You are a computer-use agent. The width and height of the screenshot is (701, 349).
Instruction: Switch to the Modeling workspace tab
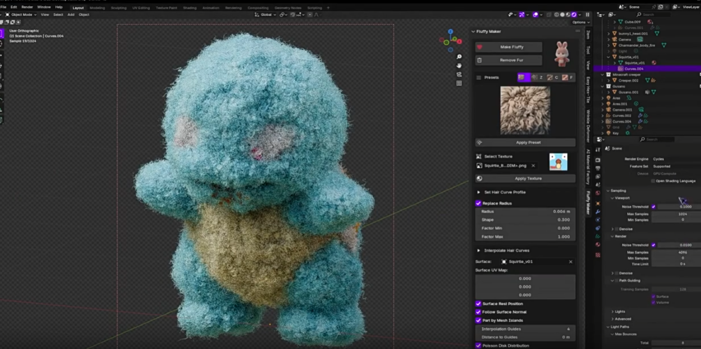97,8
